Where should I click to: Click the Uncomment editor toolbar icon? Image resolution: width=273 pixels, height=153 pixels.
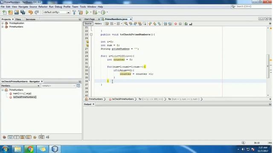(191, 24)
